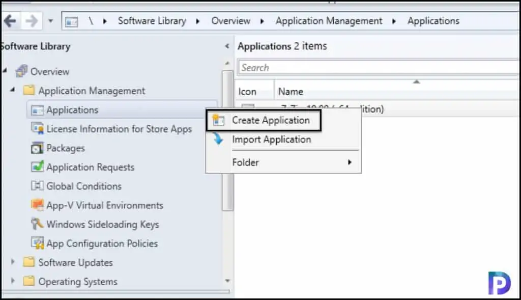This screenshot has width=521, height=300.
Task: Click the Application Management folder icon
Action: 29,90
